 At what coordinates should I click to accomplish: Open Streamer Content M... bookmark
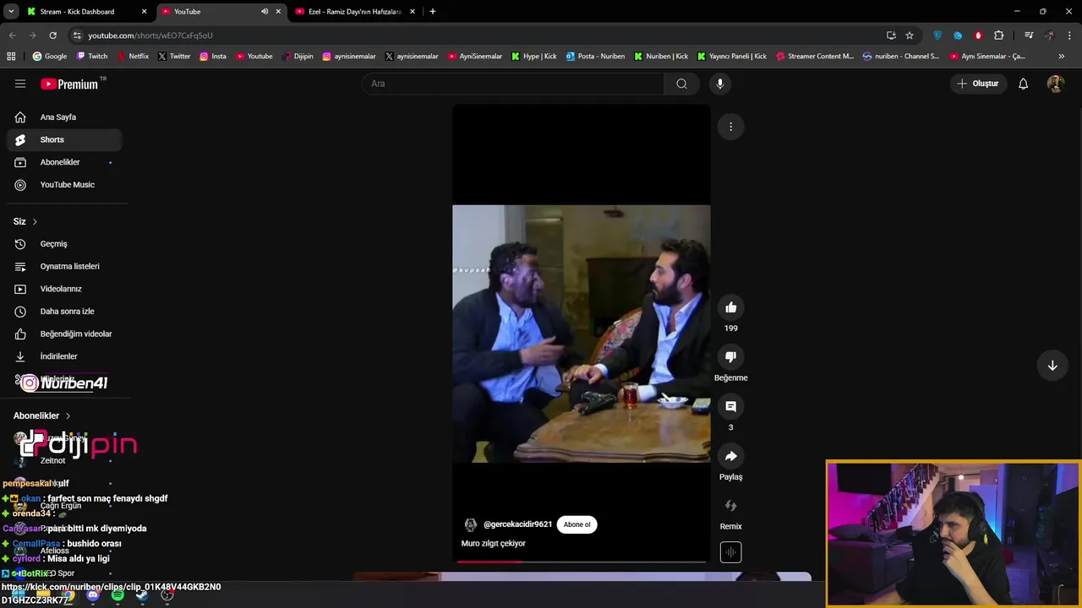pyautogui.click(x=815, y=57)
